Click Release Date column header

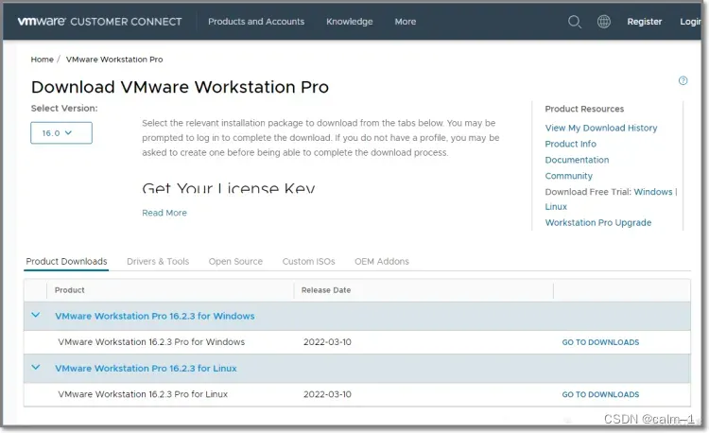[x=326, y=290]
